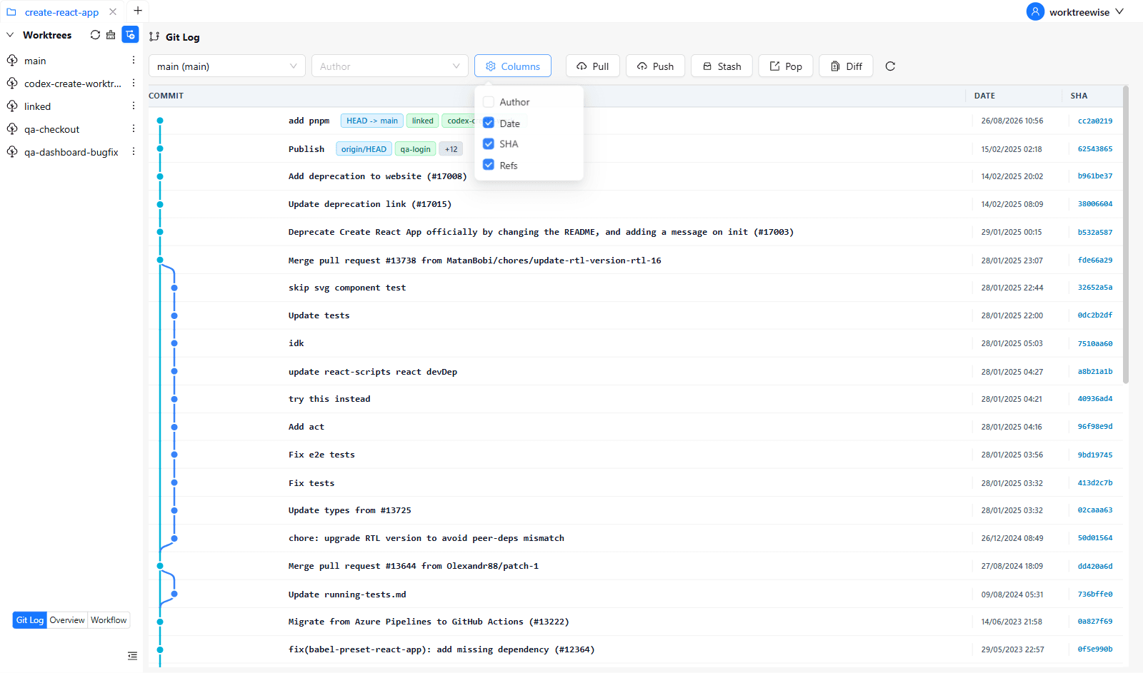This screenshot has width=1143, height=678.
Task: Click the SHA column header
Action: pyautogui.click(x=1079, y=96)
